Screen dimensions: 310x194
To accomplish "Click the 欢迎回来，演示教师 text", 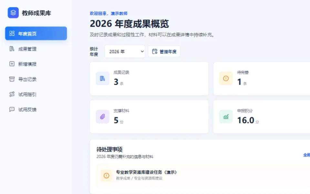I will coord(108,13).
